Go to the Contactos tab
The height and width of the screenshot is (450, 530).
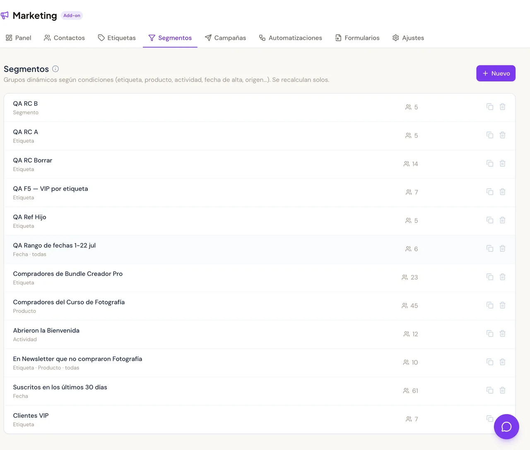click(x=64, y=38)
